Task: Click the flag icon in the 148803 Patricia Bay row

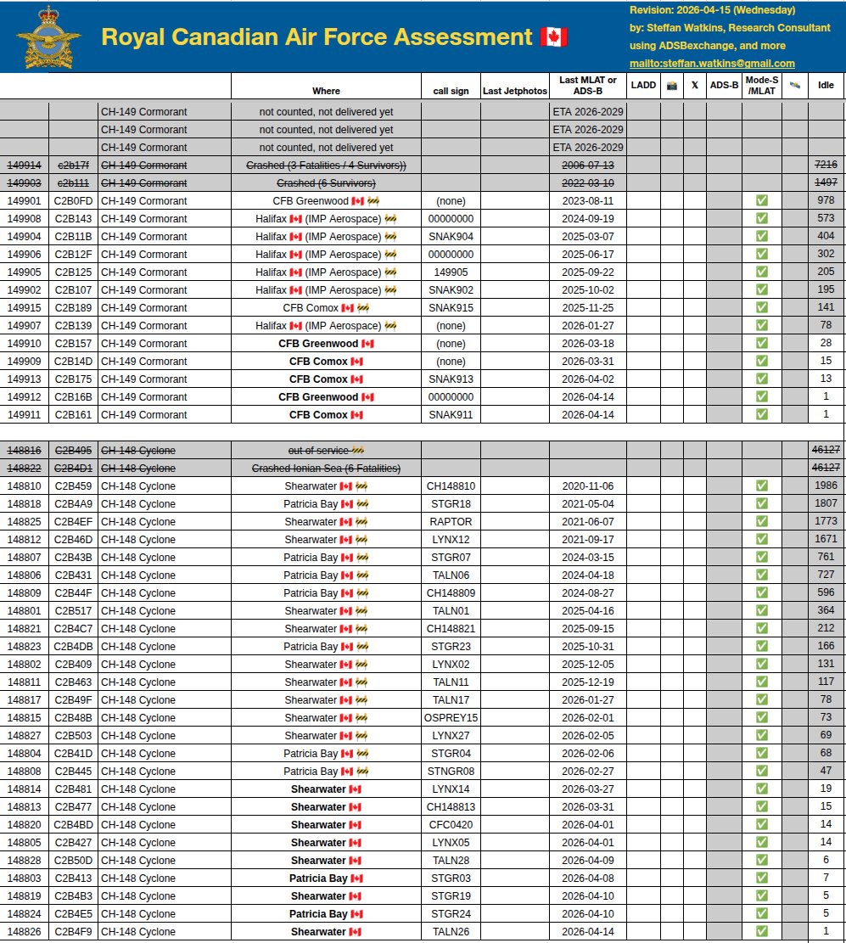Action: [357, 878]
